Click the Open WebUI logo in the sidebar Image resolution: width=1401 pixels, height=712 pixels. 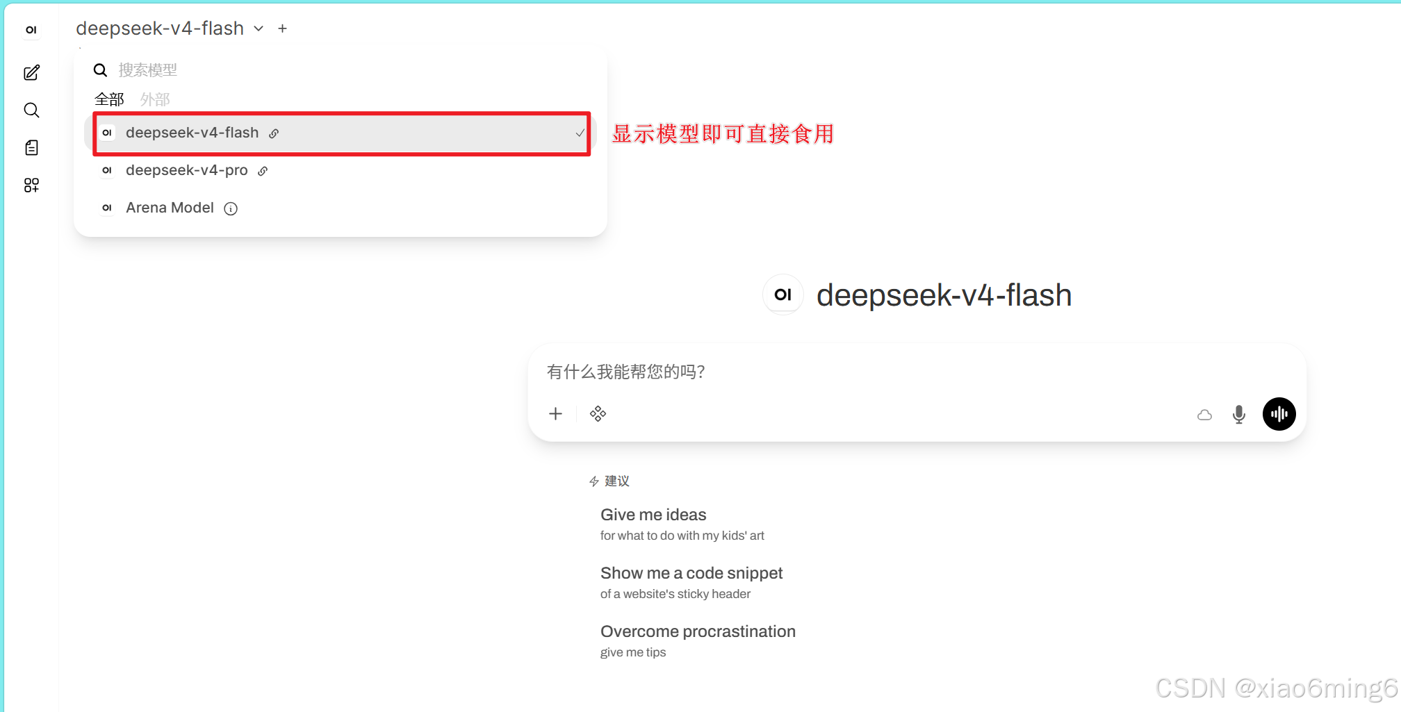coord(31,30)
